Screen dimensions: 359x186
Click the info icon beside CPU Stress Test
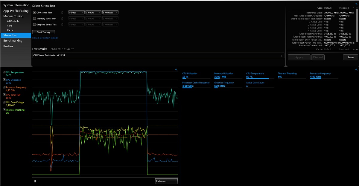(x=62, y=13)
